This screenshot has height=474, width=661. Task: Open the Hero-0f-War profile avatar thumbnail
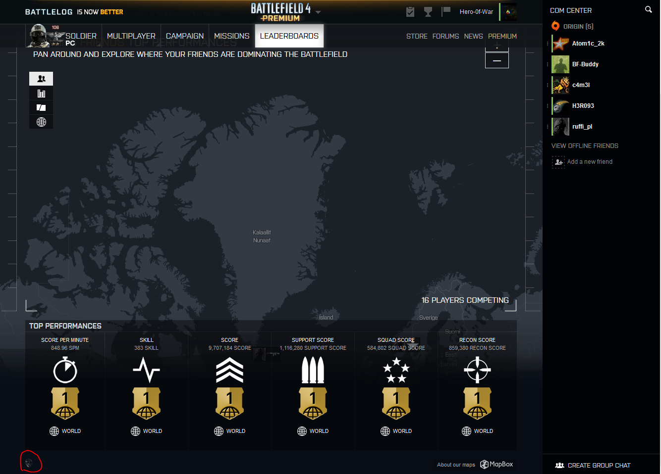coord(508,12)
